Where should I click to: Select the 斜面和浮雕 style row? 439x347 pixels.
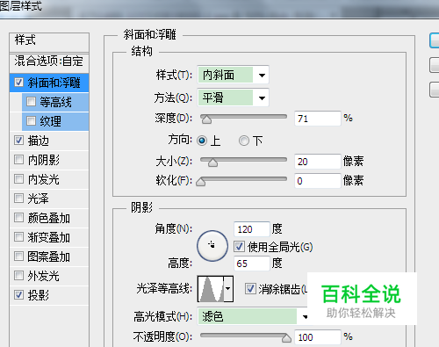[x=49, y=83]
